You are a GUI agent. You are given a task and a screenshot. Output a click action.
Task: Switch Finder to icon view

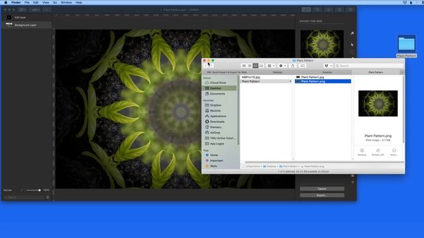click(244, 65)
